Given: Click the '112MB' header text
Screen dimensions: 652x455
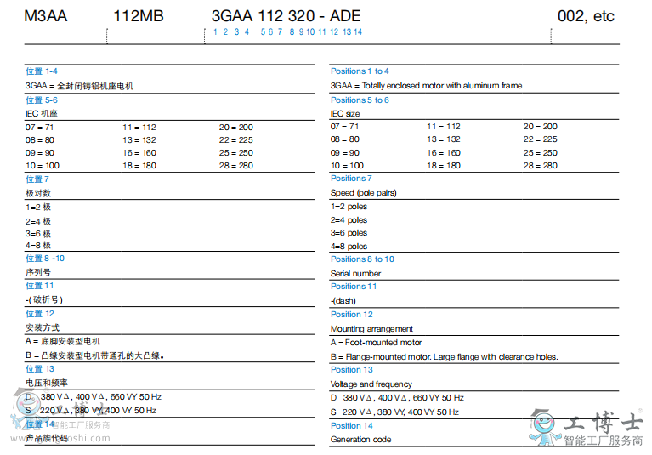Looking at the screenshot, I should 139,16.
